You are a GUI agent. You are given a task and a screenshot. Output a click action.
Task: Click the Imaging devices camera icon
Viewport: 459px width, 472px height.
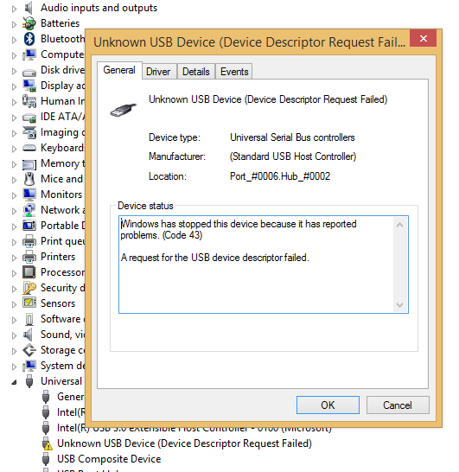(29, 132)
